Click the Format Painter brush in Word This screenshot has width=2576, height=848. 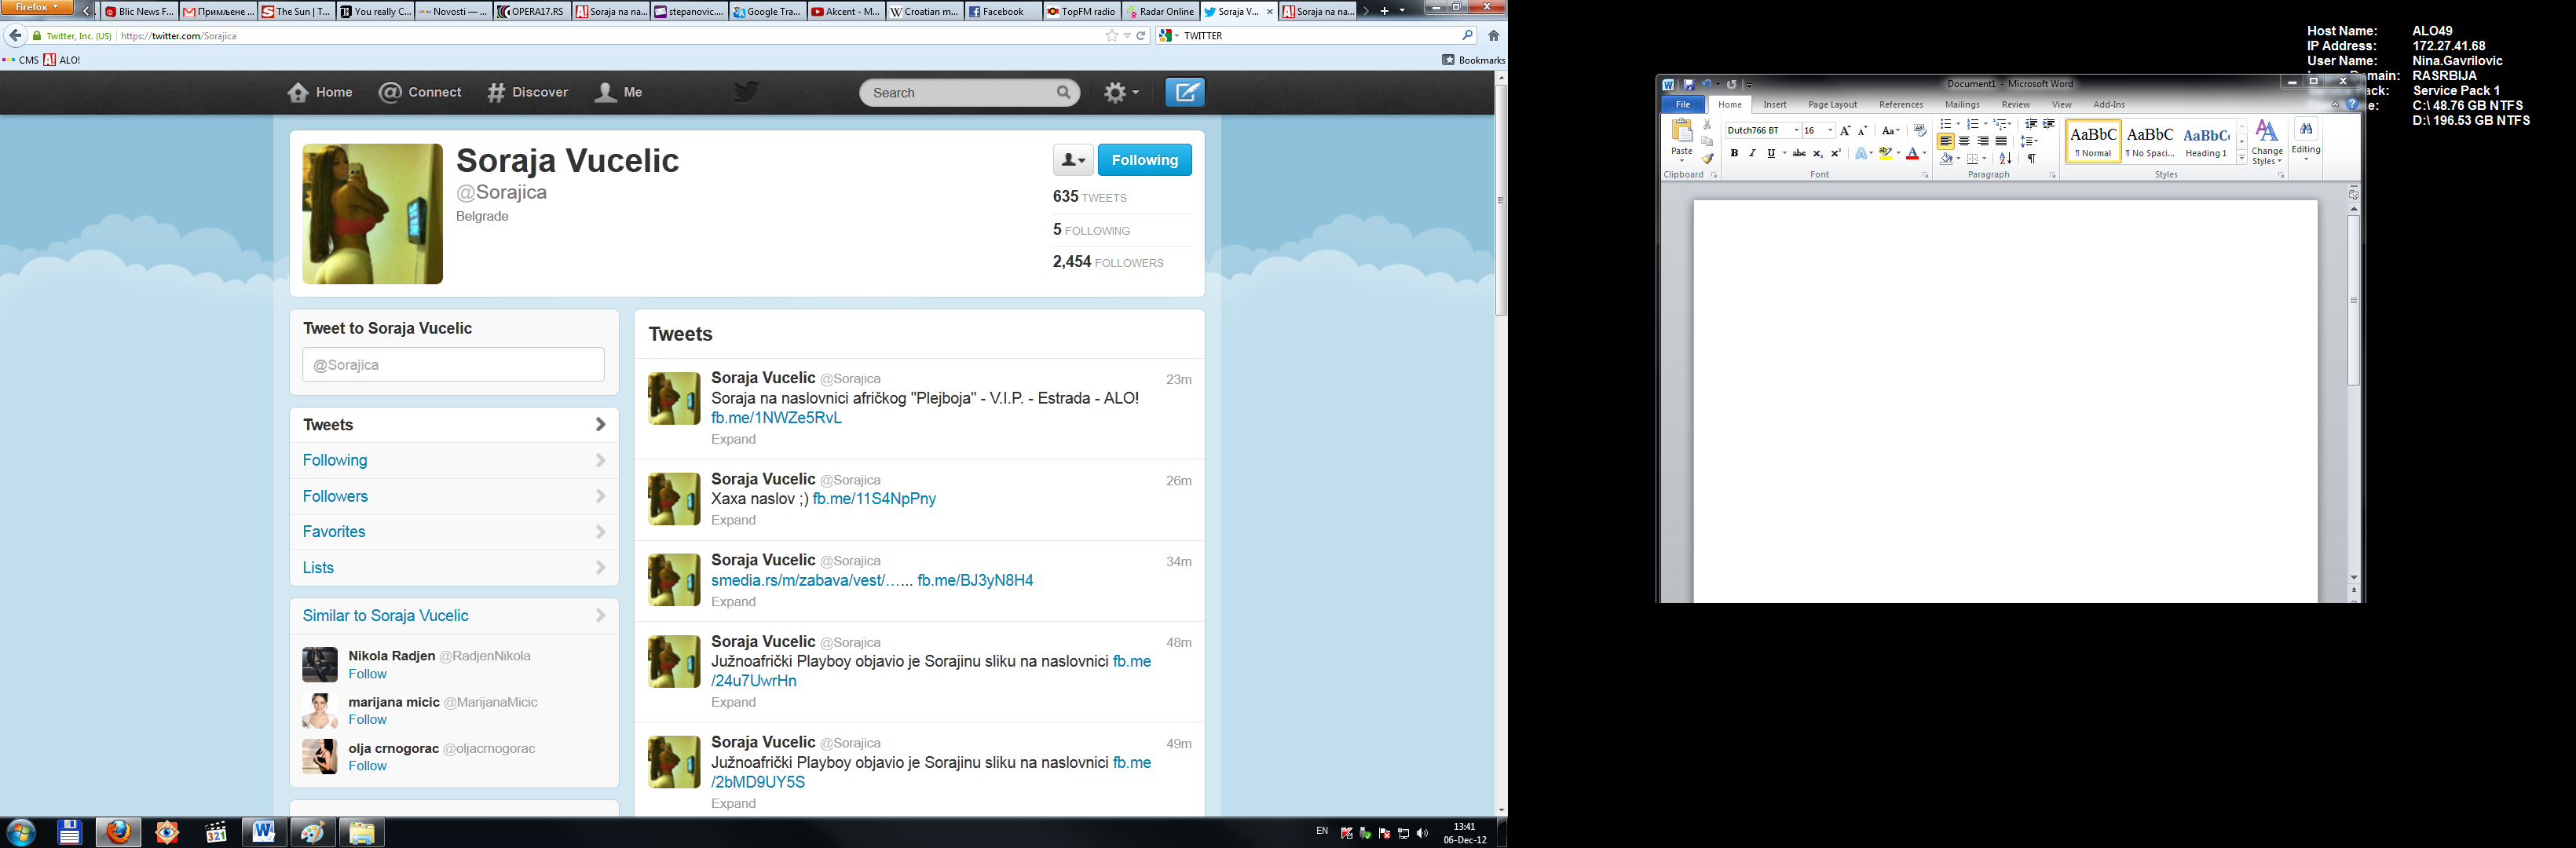pos(1707,158)
